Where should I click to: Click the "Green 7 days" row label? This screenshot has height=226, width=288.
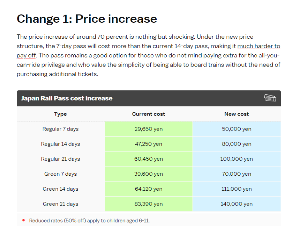coord(60,174)
